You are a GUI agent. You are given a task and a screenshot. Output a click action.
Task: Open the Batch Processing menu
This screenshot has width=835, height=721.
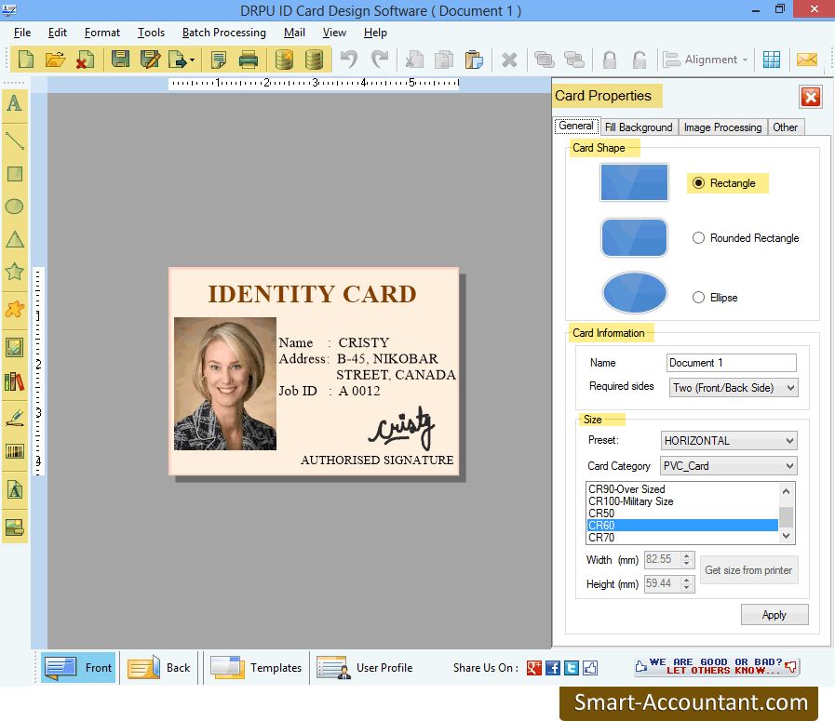(223, 33)
